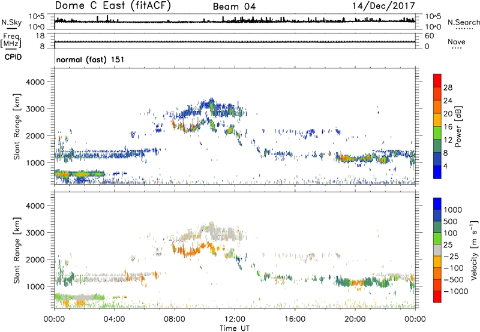The height and width of the screenshot is (332, 480).
Task: Click the 'N.Search' legend label
Action: point(463,22)
